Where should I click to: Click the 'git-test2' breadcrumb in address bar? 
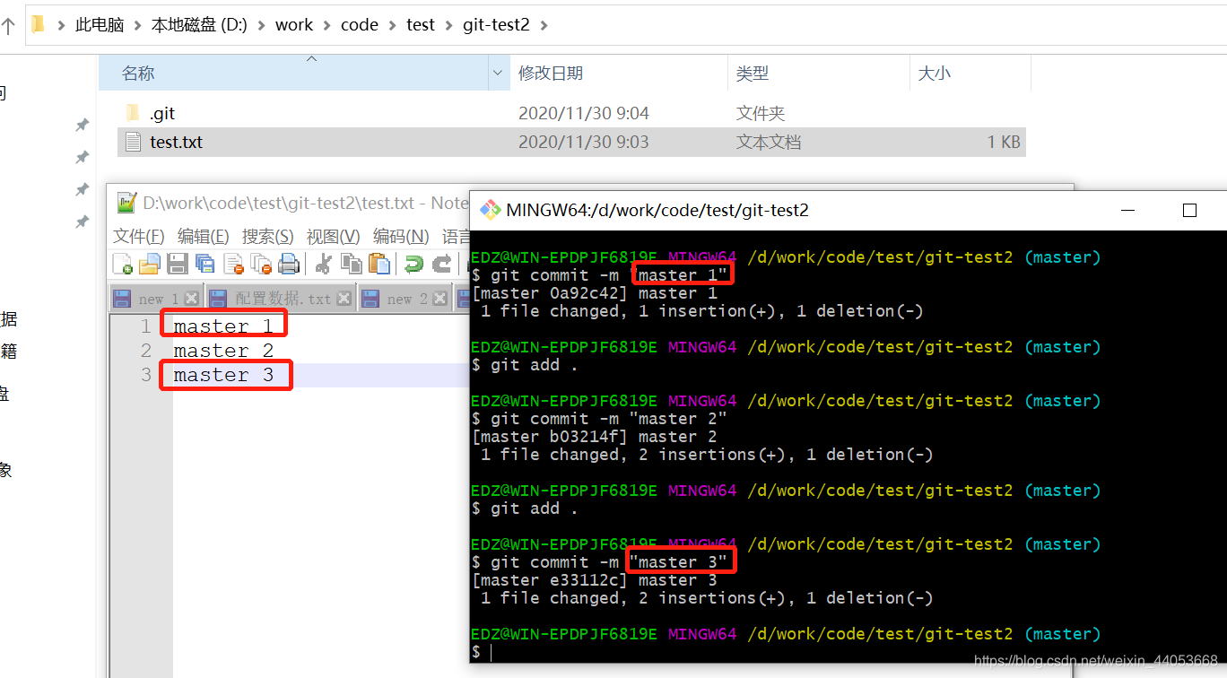[496, 25]
